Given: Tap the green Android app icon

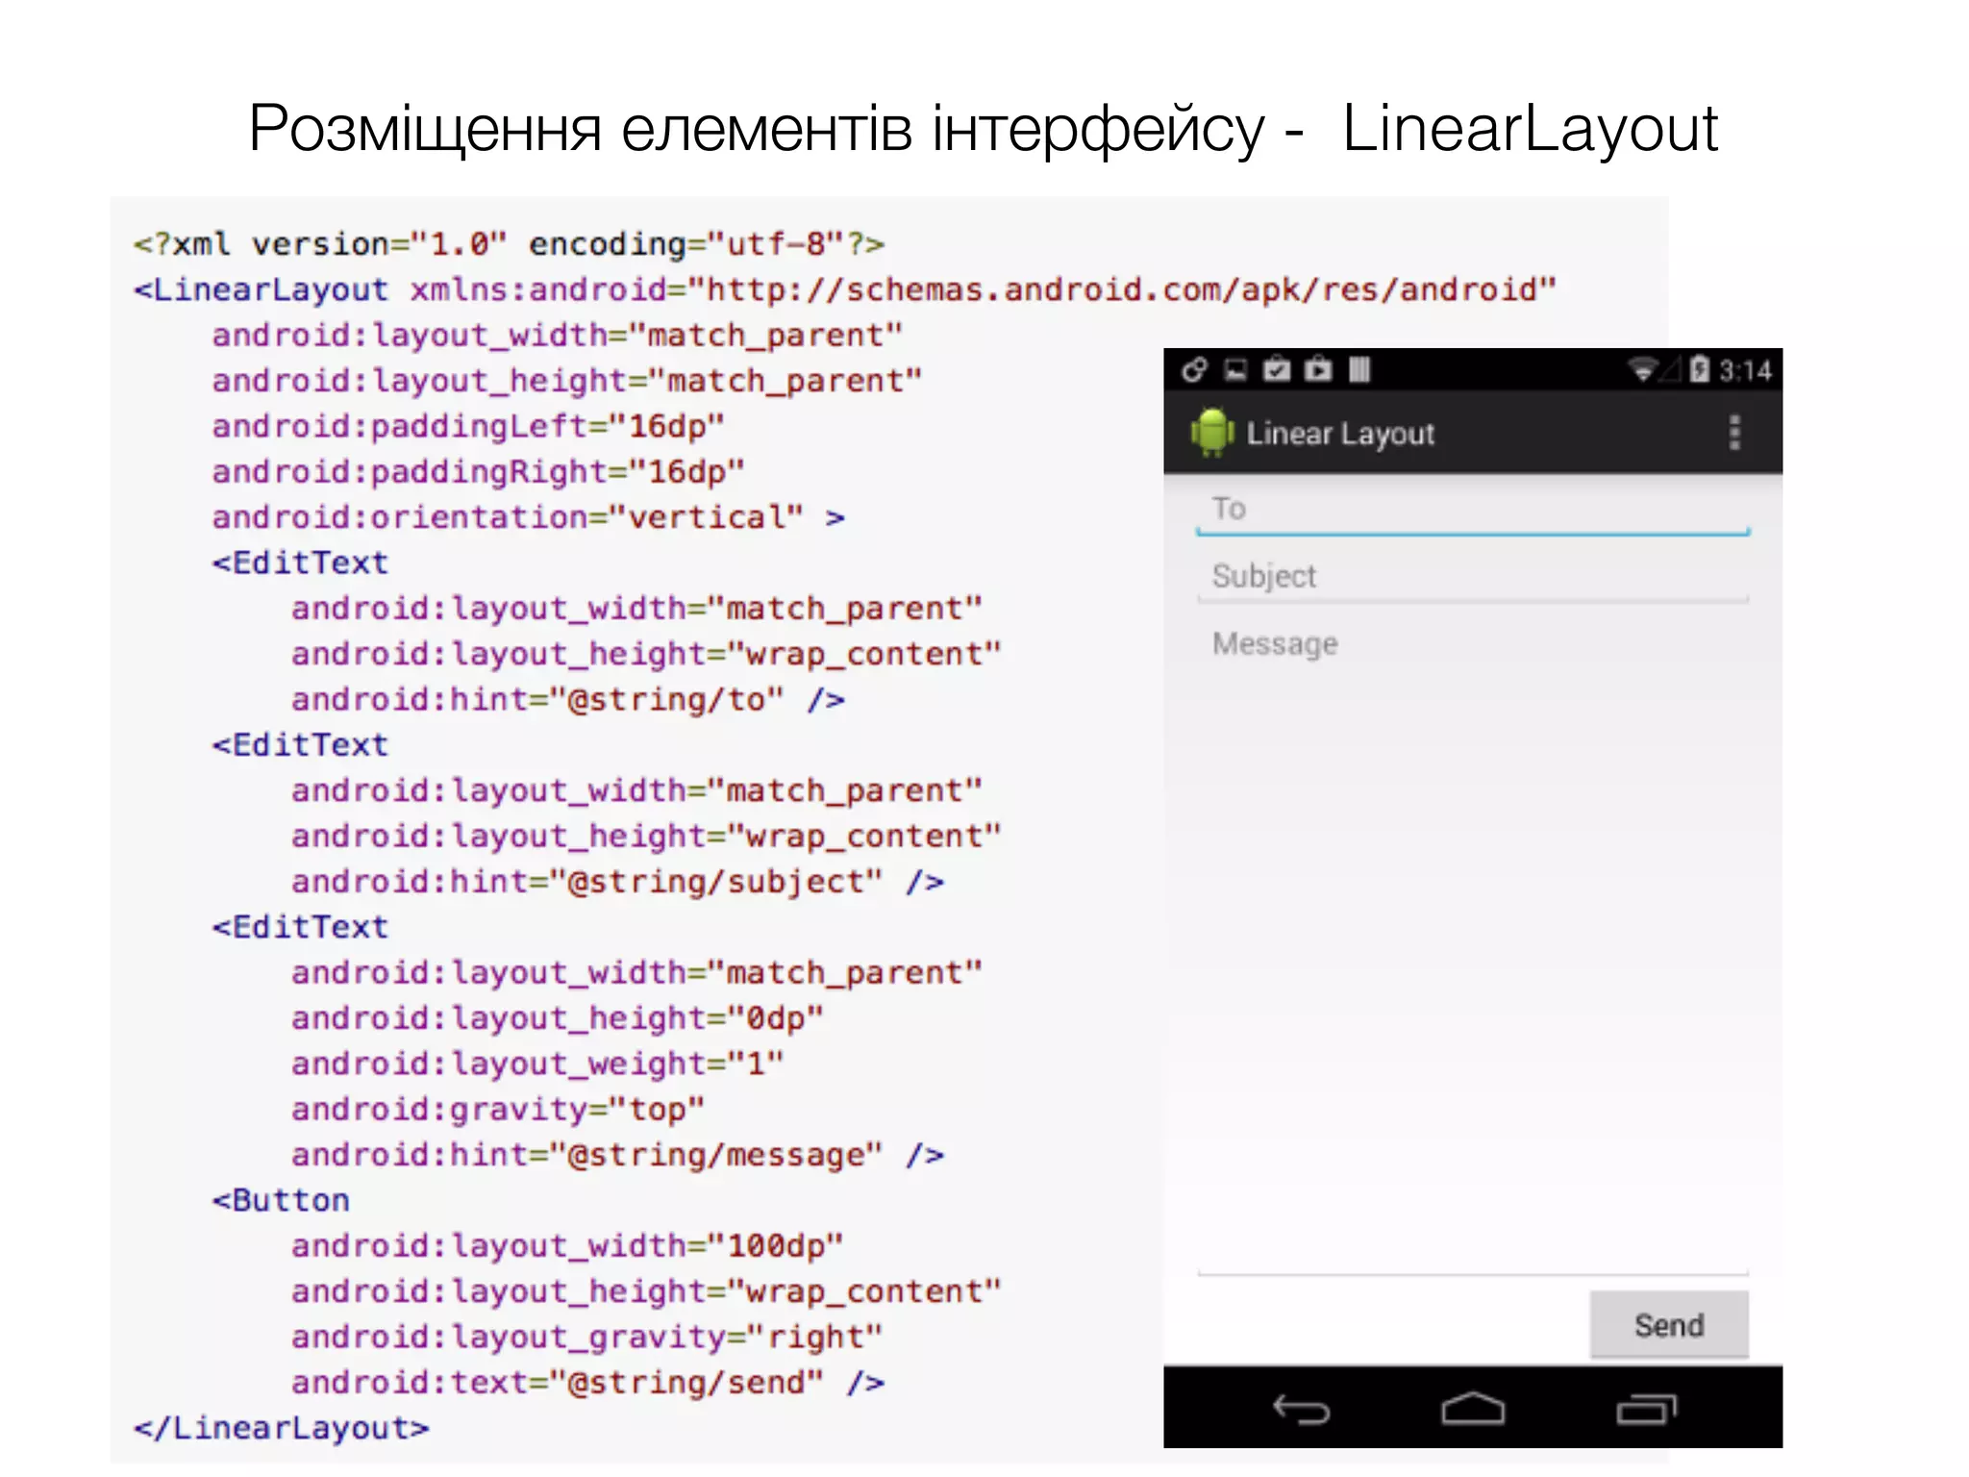Looking at the screenshot, I should point(1211,433).
